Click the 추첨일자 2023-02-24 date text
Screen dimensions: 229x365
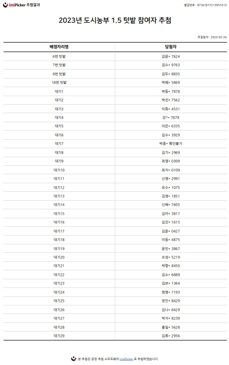[x=212, y=37]
